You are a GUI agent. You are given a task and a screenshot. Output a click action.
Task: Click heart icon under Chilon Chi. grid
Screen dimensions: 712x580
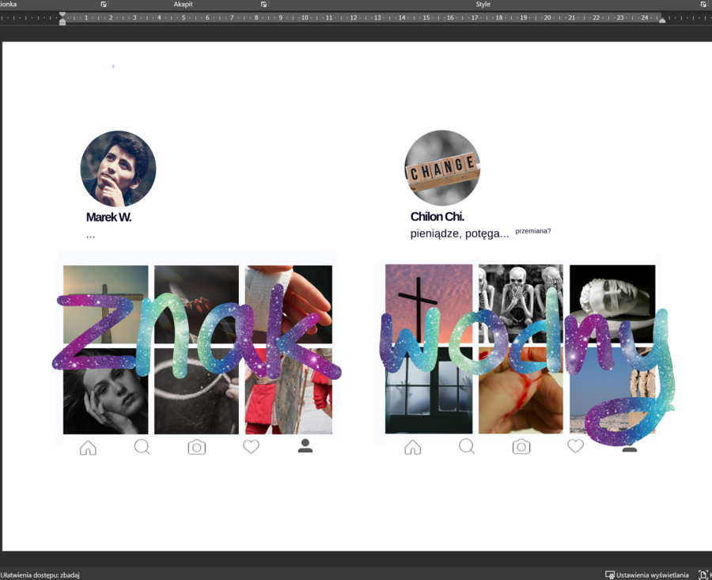576,446
